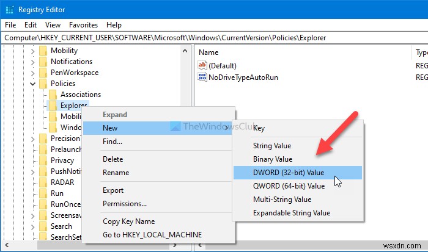The height and width of the screenshot is (252, 428).
Task: Select the Mobility key label in tree
Action: 64,51
